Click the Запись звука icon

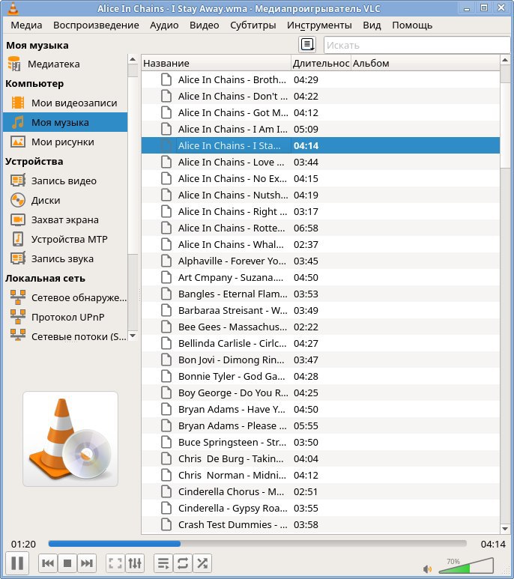[x=18, y=258]
